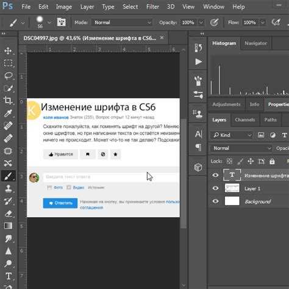Open the tool preset picker arrow

(23, 23)
